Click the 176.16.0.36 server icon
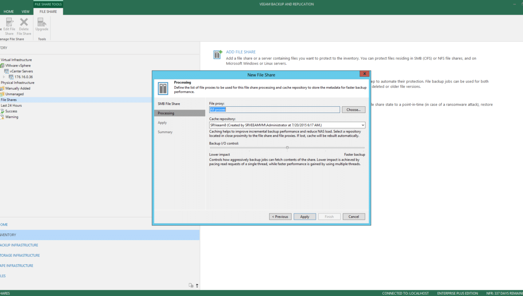This screenshot has height=296, width=523. pyautogui.click(x=11, y=77)
